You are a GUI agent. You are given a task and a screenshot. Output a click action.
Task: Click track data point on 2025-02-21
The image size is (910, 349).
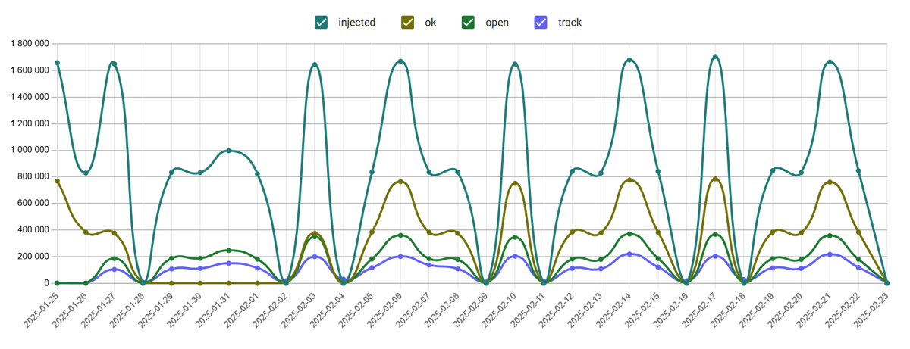[830, 254]
